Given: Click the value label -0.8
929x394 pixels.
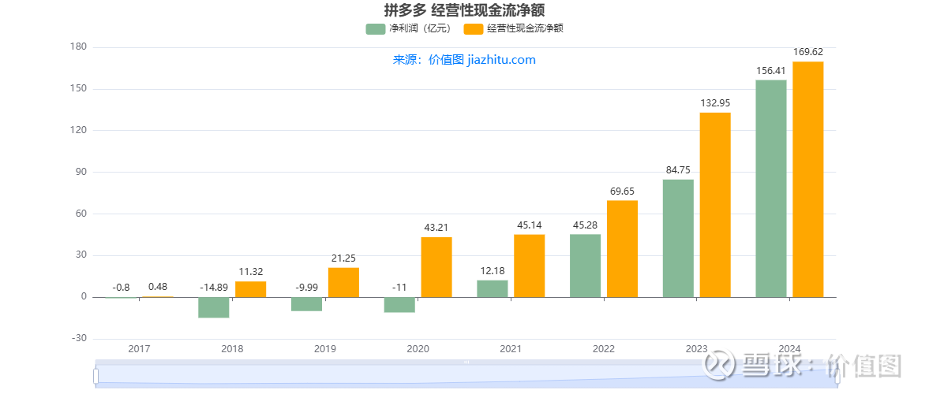Looking at the screenshot, I should (x=121, y=288).
